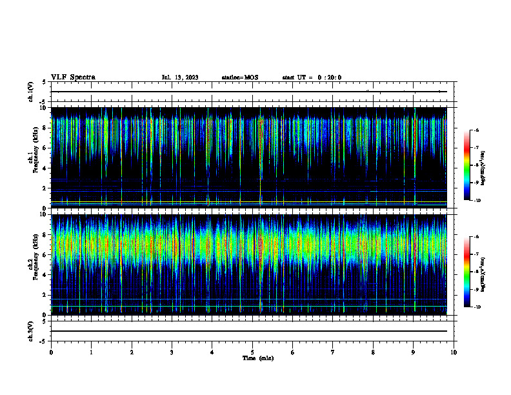511x395 pixels.
Task: Click the ch.1 voltage waveform trace
Action: [249, 92]
